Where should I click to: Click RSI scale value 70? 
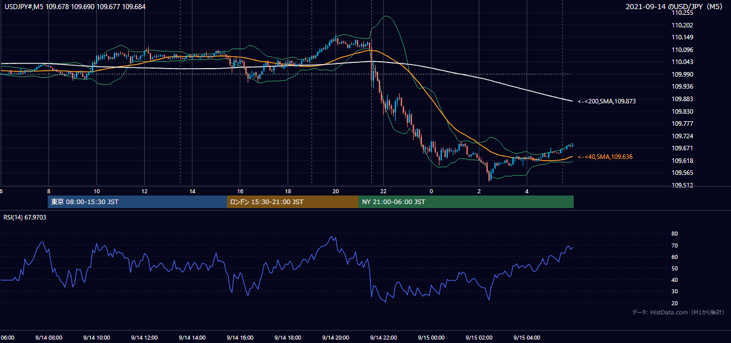pyautogui.click(x=674, y=245)
